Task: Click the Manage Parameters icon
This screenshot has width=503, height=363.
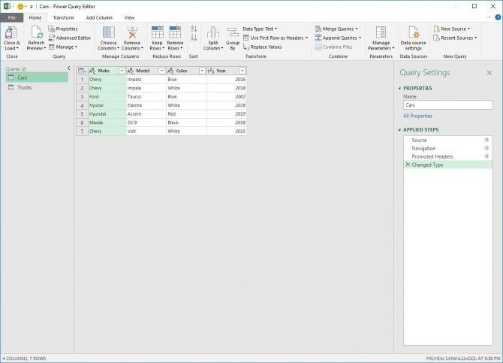Action: pos(381,33)
